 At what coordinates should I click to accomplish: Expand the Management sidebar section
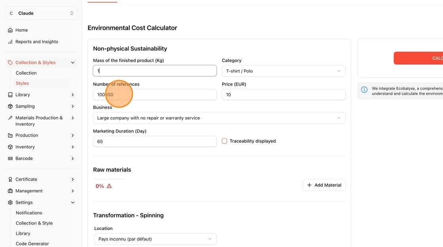coord(73,191)
